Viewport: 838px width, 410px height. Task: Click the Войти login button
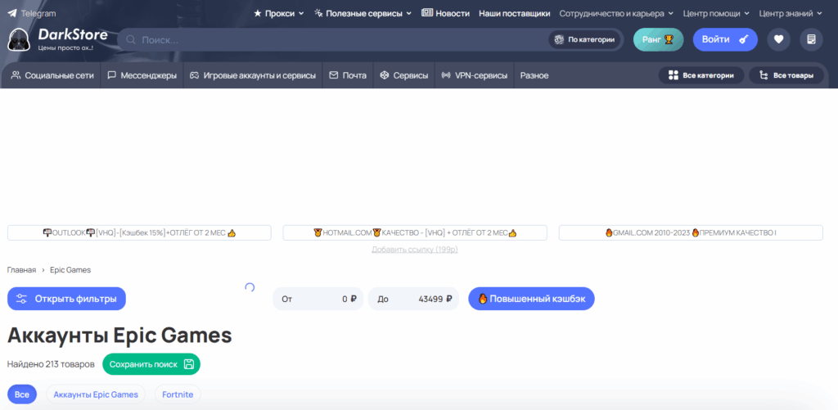click(725, 39)
